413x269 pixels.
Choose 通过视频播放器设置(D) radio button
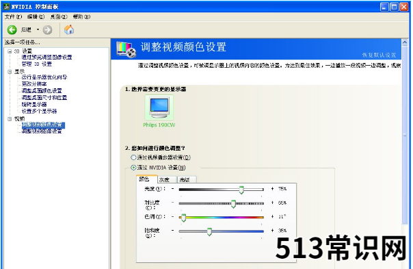[x=133, y=157]
